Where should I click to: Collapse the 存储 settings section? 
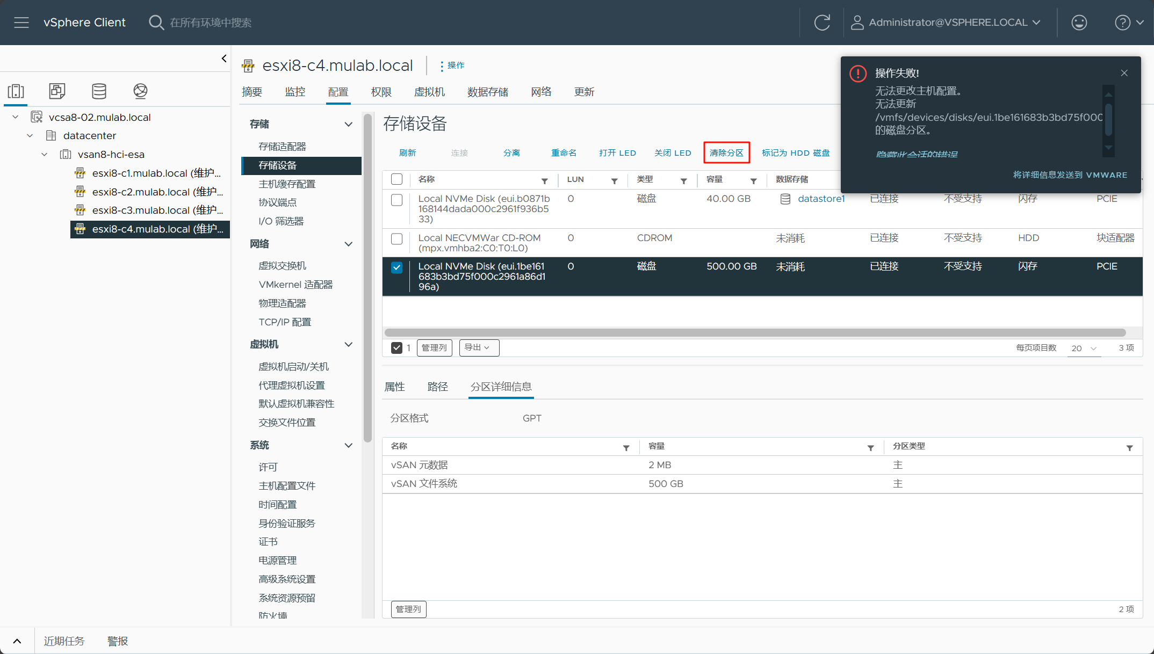(348, 124)
